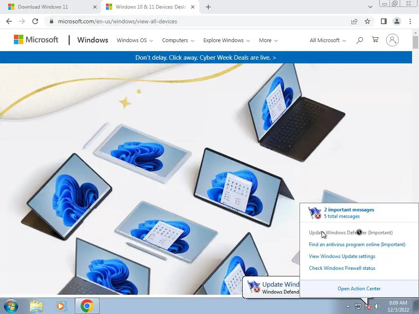Click the Update Windows Defender balloon notification
Image resolution: width=419 pixels, height=314 pixels.
coord(271,287)
